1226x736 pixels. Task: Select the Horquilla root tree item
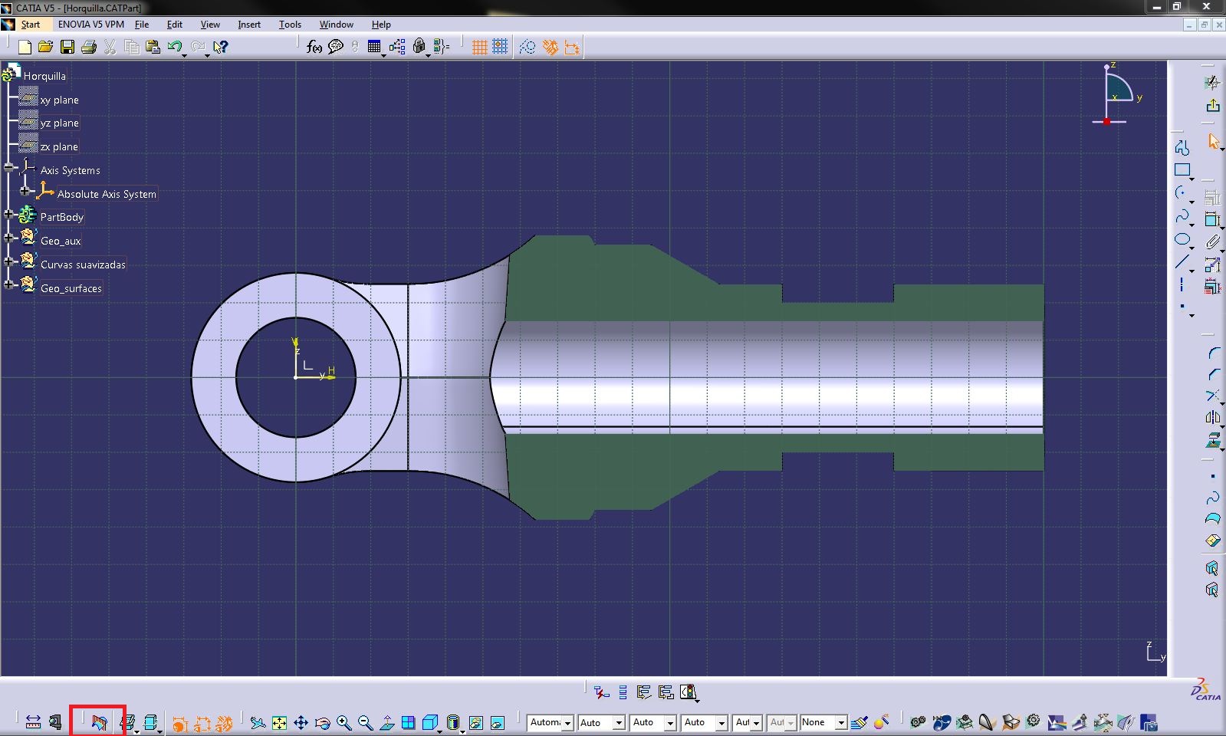44,76
